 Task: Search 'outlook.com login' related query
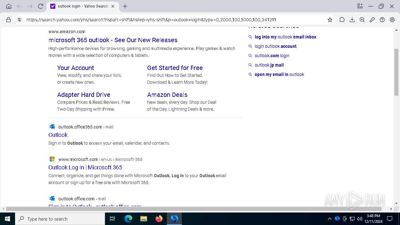click(x=272, y=56)
